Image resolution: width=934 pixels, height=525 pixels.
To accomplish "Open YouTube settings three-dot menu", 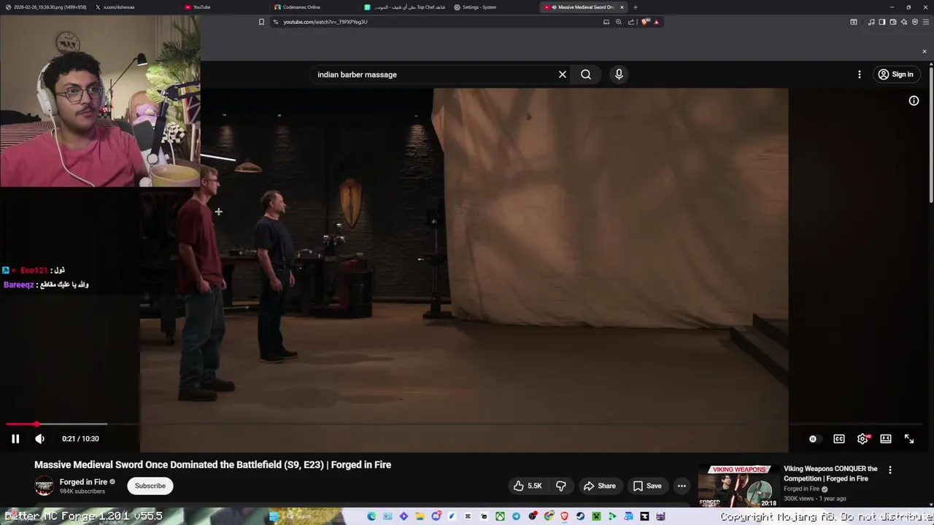I will pos(860,74).
